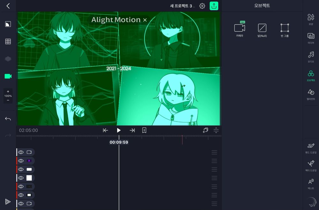Click the duplicate layers icon beside playback controls
Screen dimensions: 319x210
pos(205,130)
